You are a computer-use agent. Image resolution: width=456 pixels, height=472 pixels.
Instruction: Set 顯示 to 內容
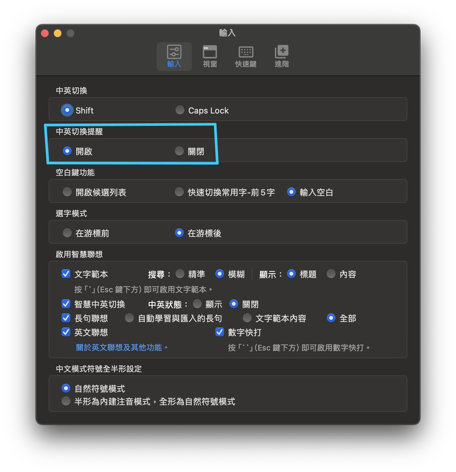[x=331, y=274]
